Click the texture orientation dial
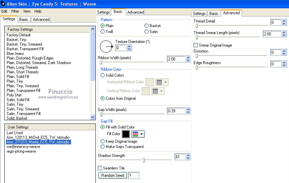 pos(106,47)
